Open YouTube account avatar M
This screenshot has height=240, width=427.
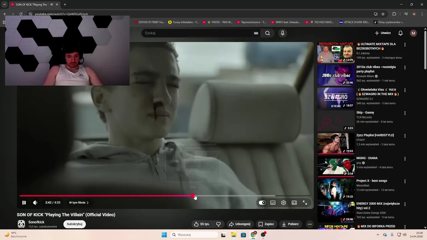[413, 33]
